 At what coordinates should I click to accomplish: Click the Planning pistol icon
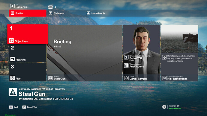pyautogui.click(x=12, y=59)
